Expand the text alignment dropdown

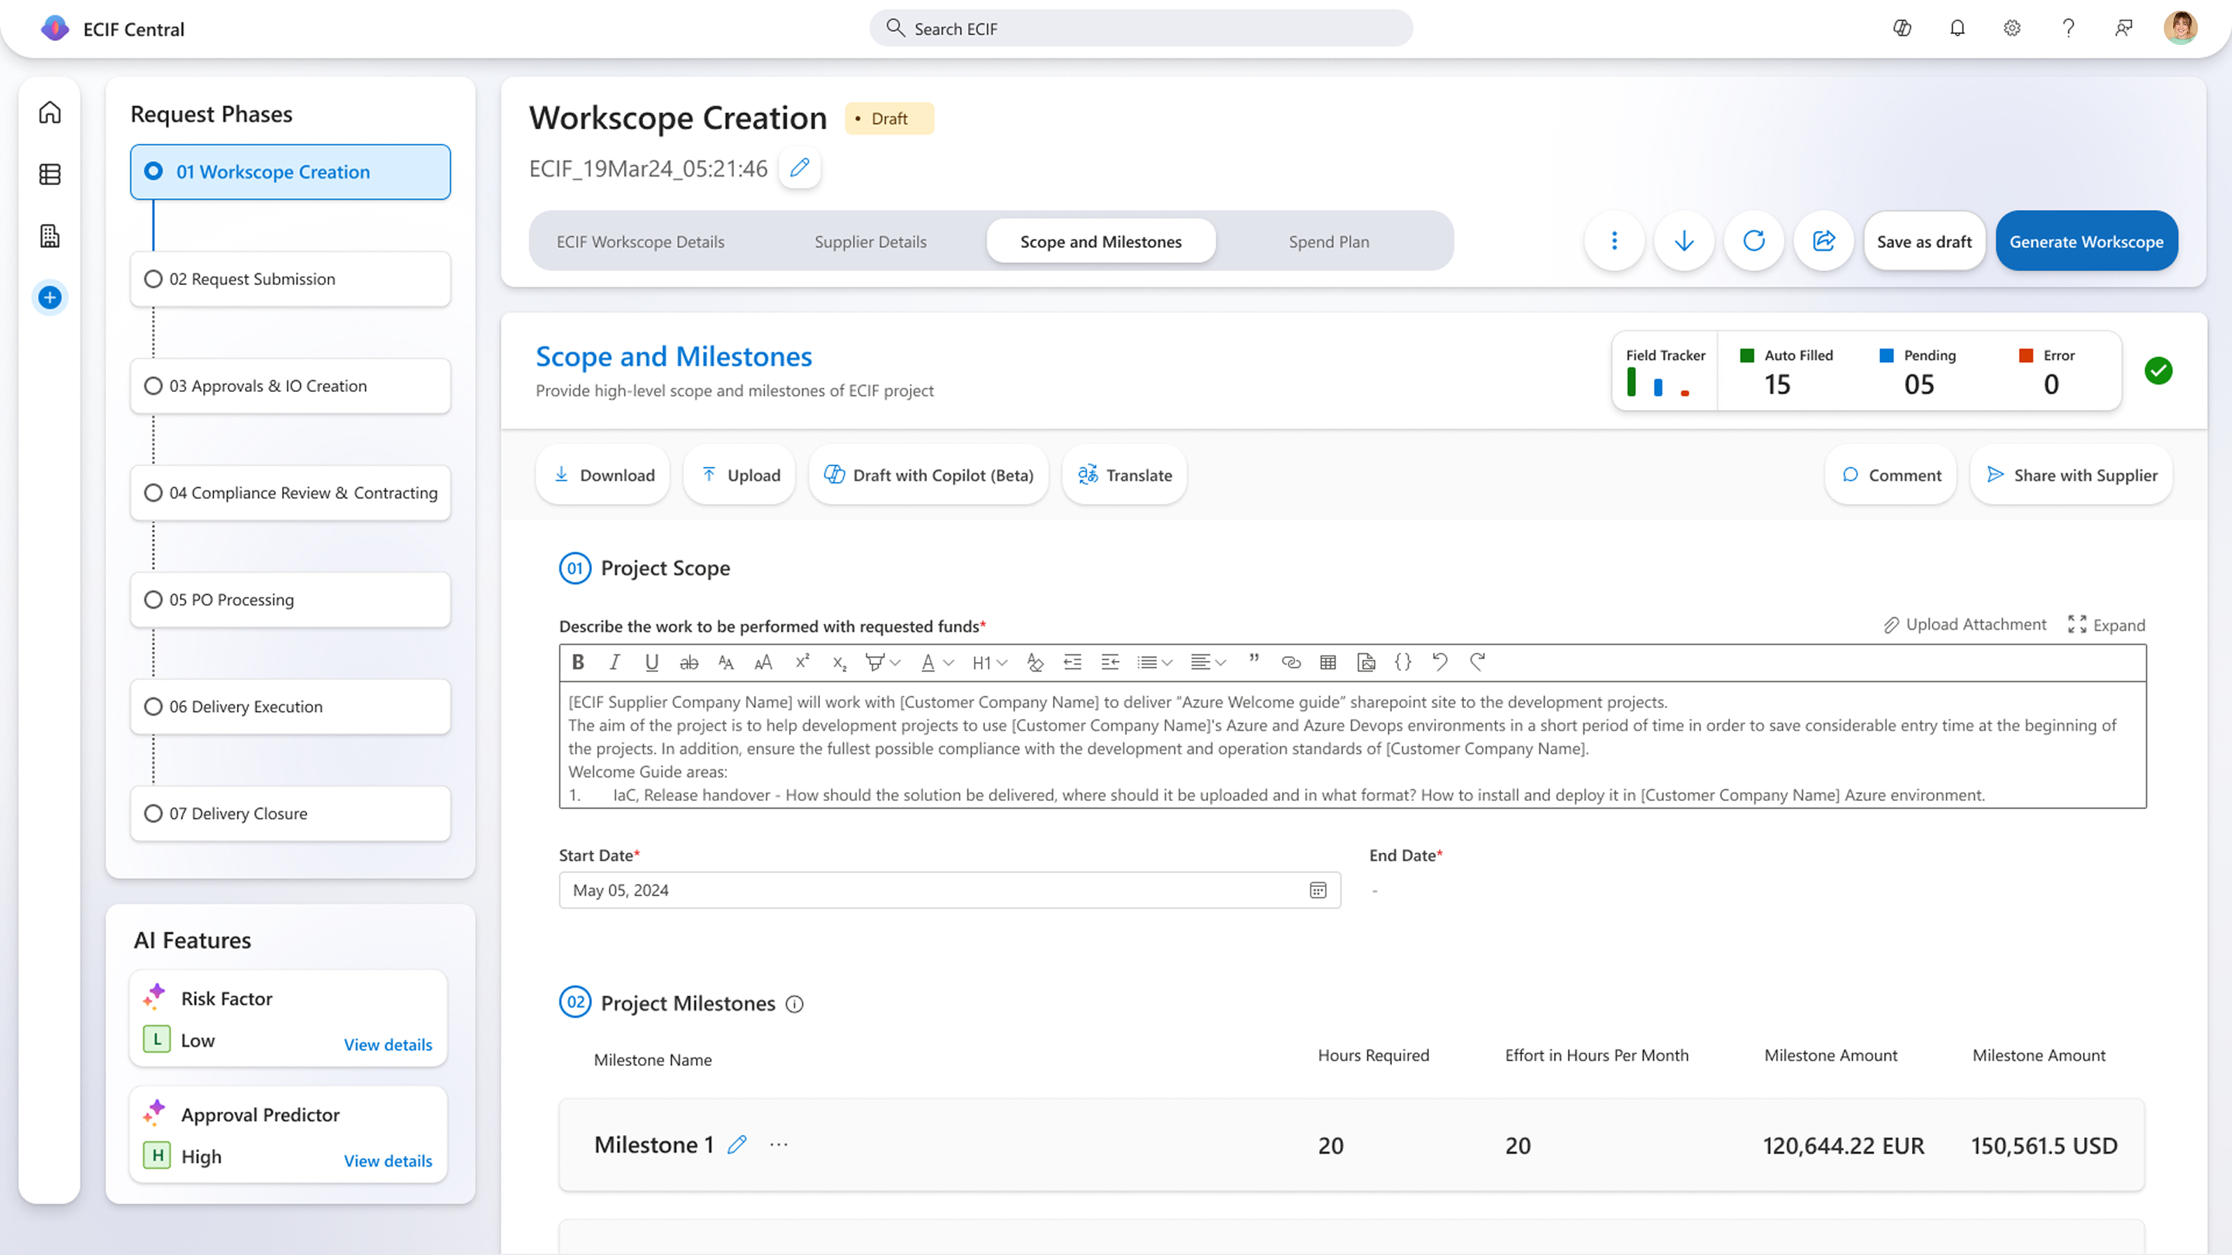point(1208,662)
